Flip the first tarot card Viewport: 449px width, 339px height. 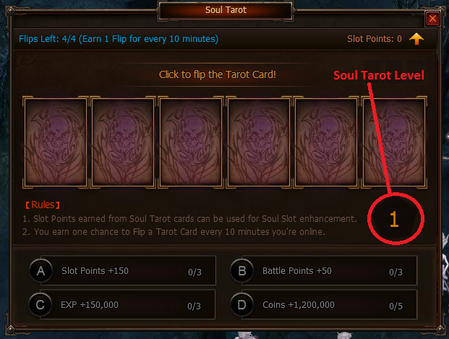(56, 142)
